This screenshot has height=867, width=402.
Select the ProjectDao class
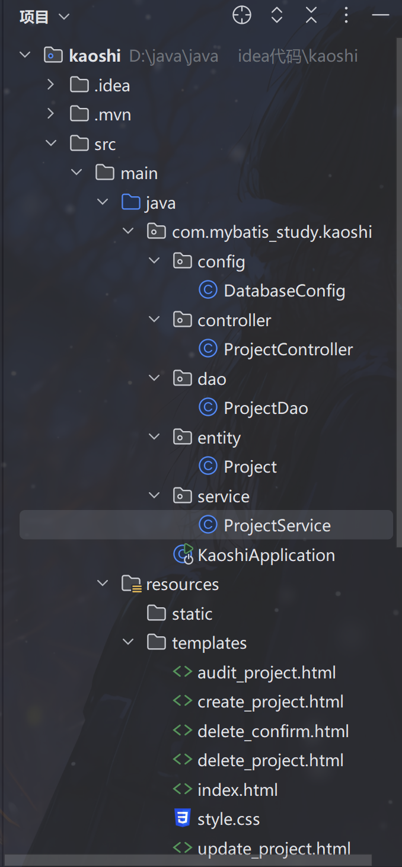[265, 408]
